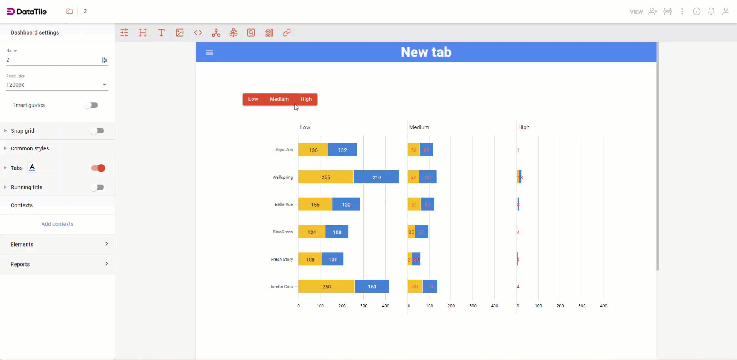The image size is (737, 360).
Task: Open notifications via the bell icon
Action: [x=711, y=12]
